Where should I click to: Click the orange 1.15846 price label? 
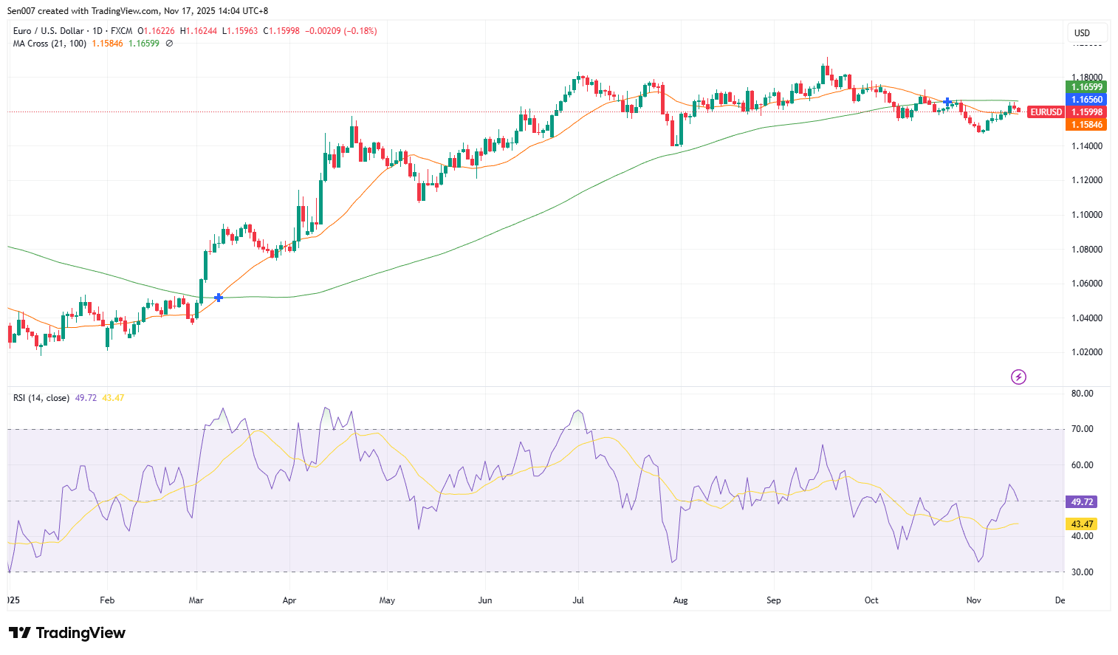pyautogui.click(x=1087, y=125)
